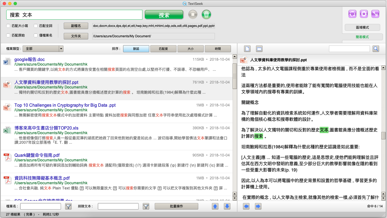Sort results by 時間
387x218 pixels.
pyautogui.click(x=218, y=49)
